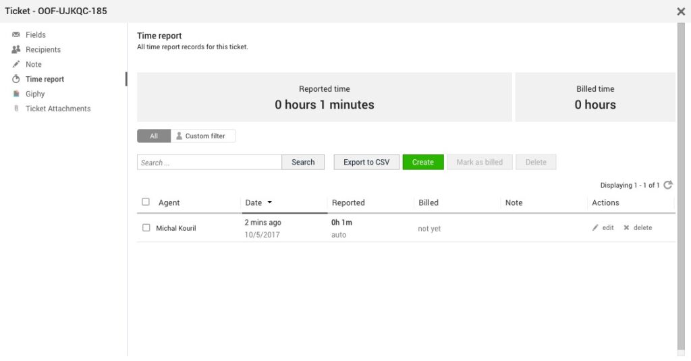Export time records to CSV
691x361 pixels.
point(366,162)
